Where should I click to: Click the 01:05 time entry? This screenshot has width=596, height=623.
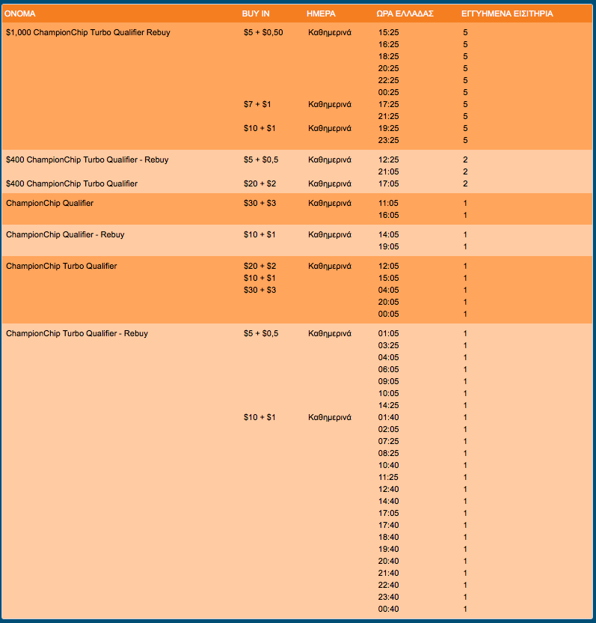pos(388,333)
